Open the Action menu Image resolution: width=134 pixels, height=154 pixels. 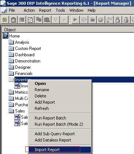coord(29,10)
